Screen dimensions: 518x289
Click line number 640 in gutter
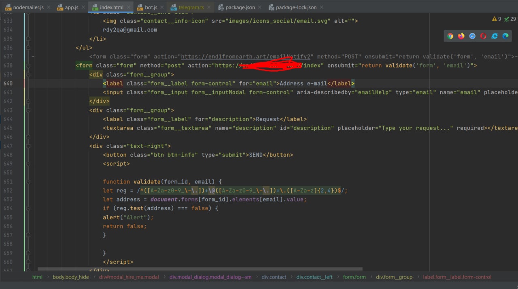point(8,83)
